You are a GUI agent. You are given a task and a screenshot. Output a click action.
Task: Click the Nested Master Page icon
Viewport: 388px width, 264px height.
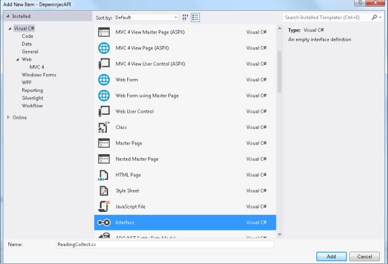tap(104, 159)
